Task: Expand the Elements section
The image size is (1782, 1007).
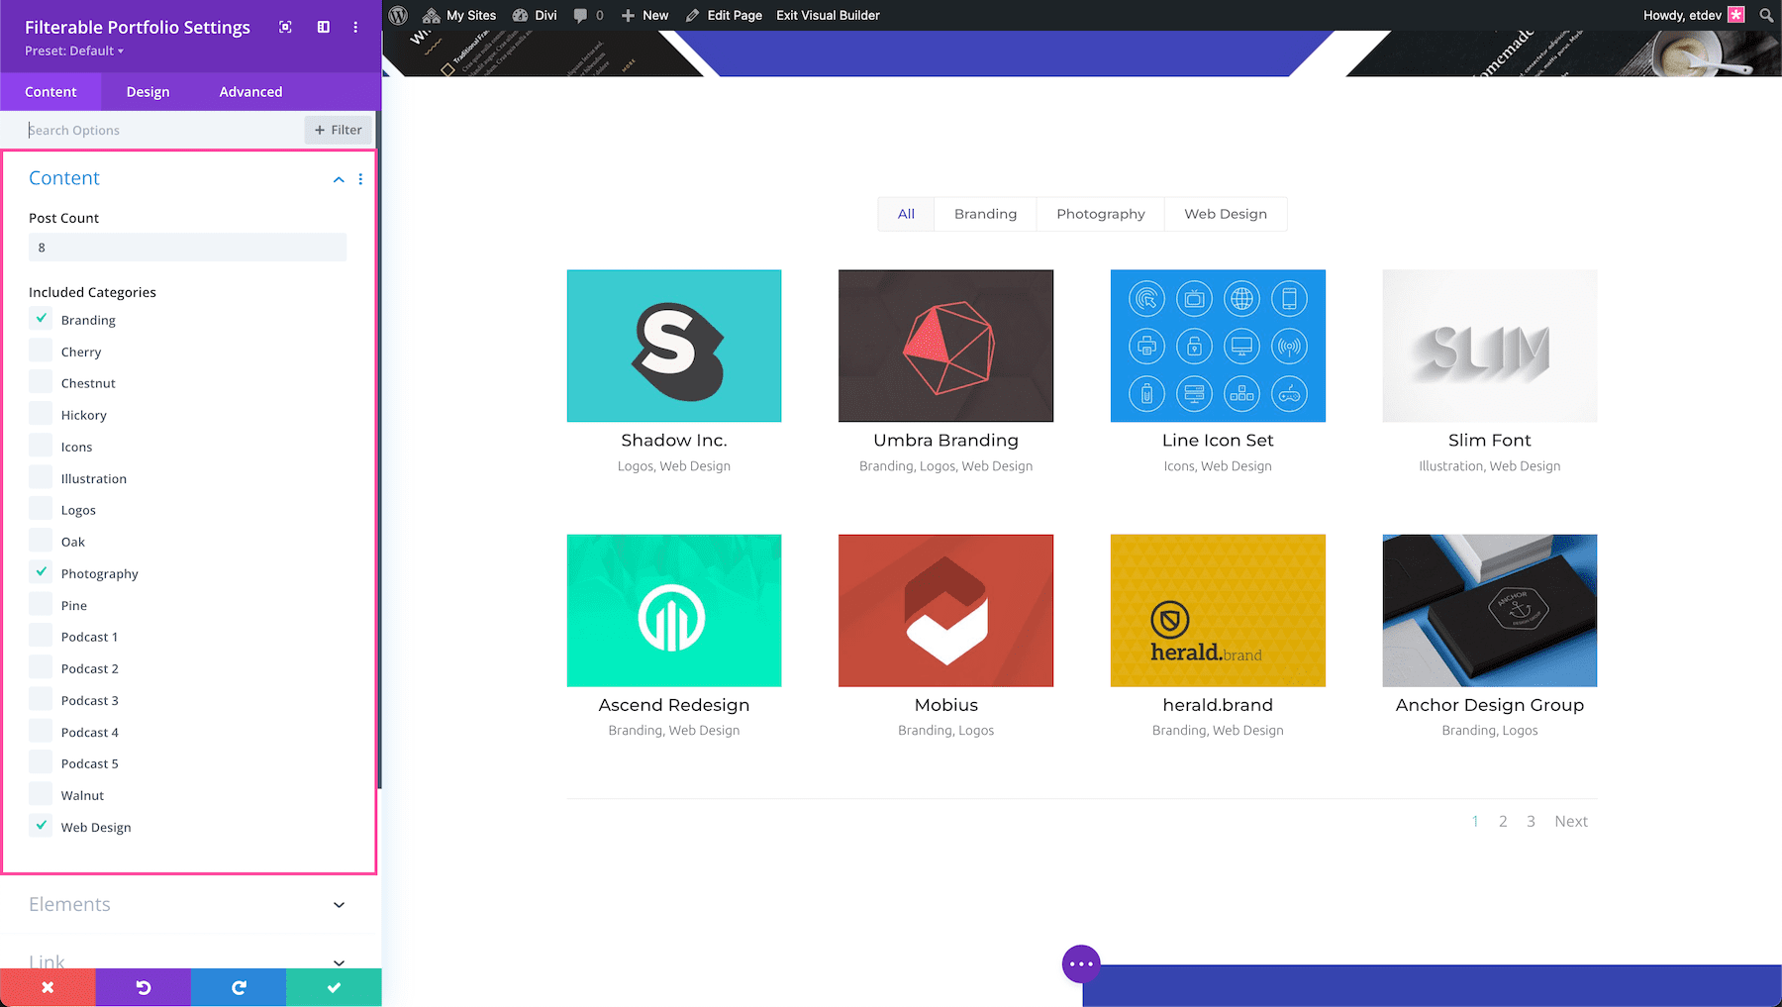Action: coord(338,904)
